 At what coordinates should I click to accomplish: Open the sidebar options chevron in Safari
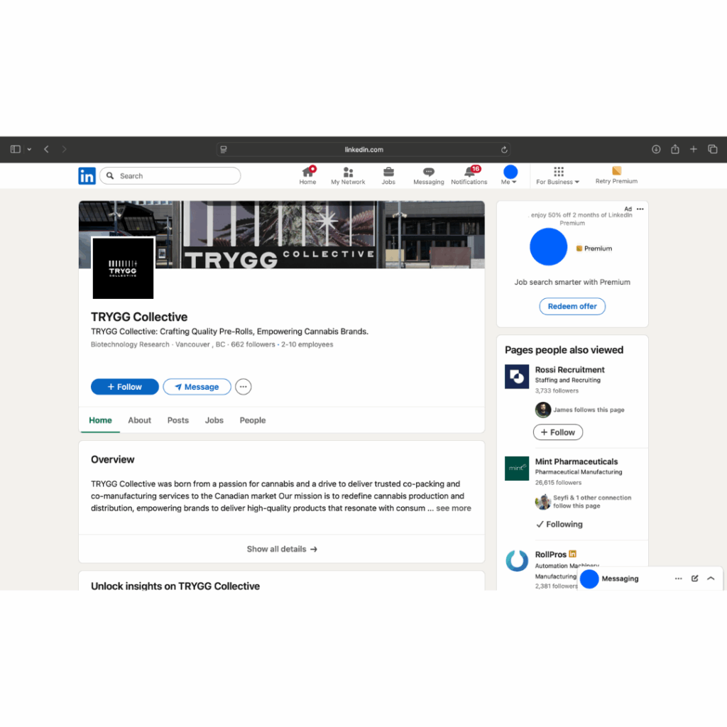pos(29,149)
